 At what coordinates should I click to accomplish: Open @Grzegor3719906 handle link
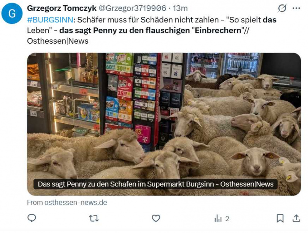(132, 8)
